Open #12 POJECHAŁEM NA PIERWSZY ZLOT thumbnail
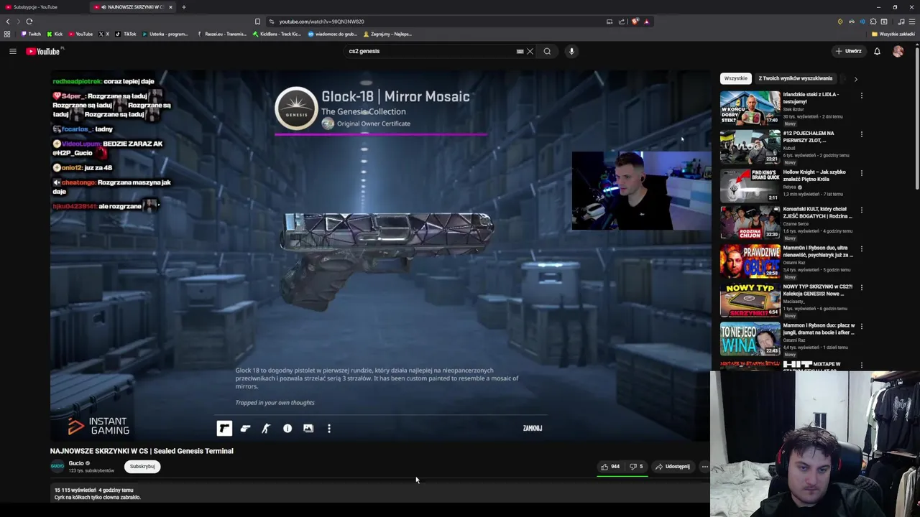 click(750, 146)
